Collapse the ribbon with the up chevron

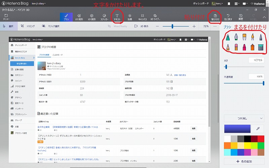[x=264, y=17]
